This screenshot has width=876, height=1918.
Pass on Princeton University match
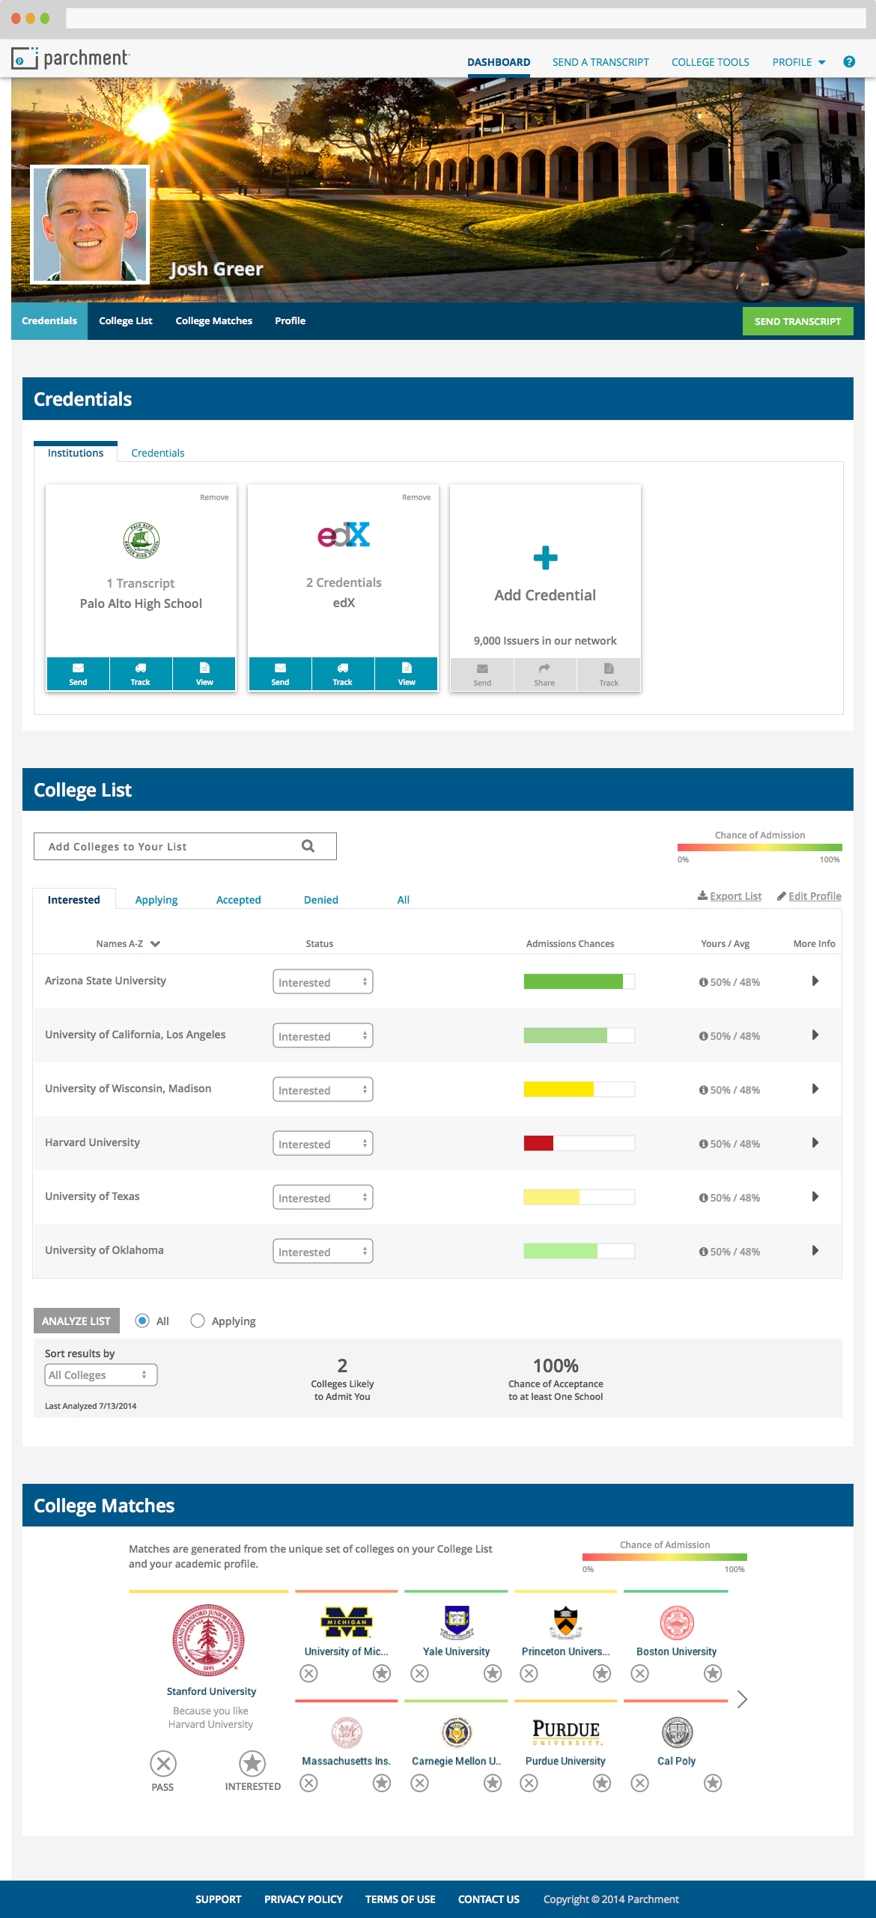[x=529, y=1673]
